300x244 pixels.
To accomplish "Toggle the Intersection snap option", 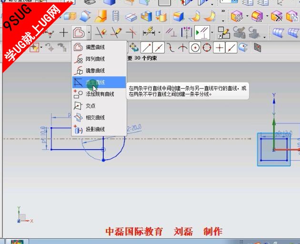I will click(x=183, y=47).
